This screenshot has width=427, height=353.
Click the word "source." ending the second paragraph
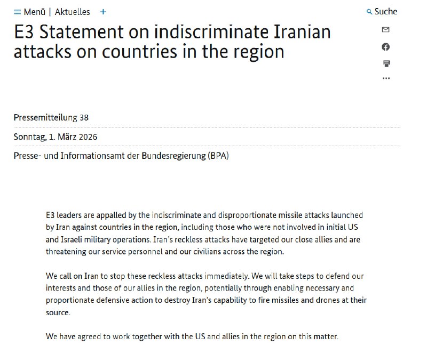pyautogui.click(x=58, y=312)
